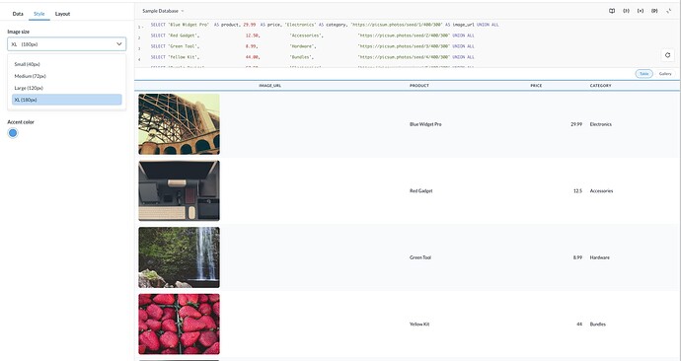
Task: Click the refresh query button
Action: [x=667, y=55]
